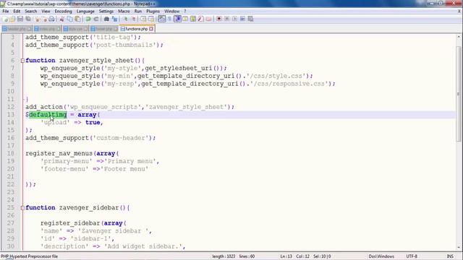This screenshot has height=260, width=463.
Task: Click 'INS' indicator in status bar
Action: pyautogui.click(x=450, y=256)
